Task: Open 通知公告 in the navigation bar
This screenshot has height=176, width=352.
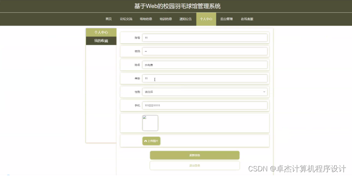Action: click(x=186, y=19)
